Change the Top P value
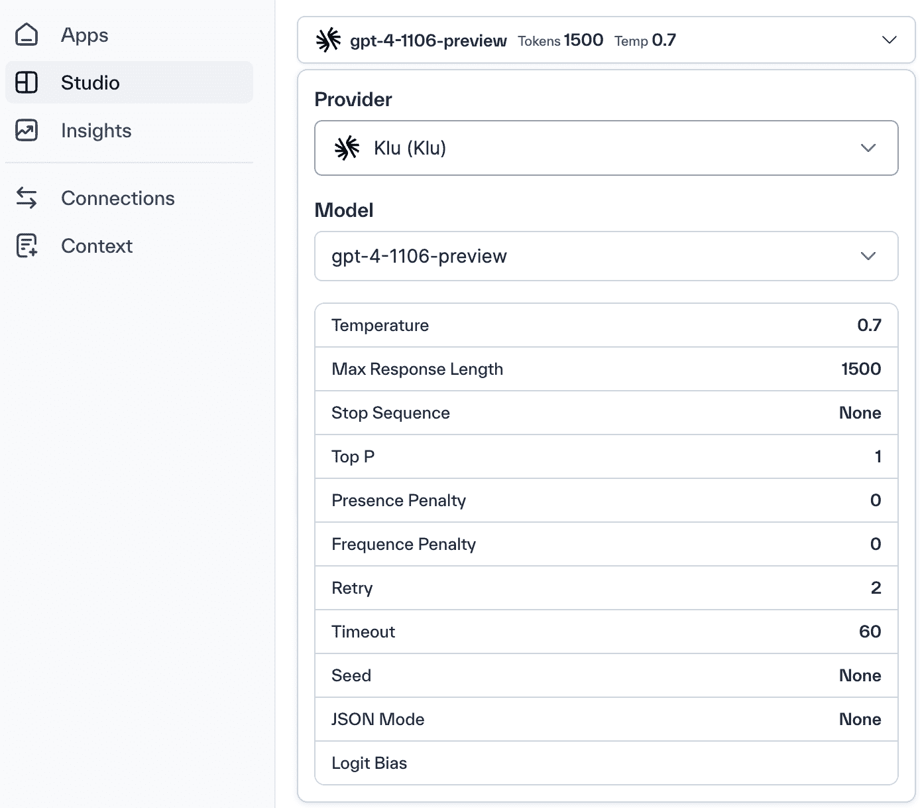Viewport: 920px width, 808px height. (878, 456)
